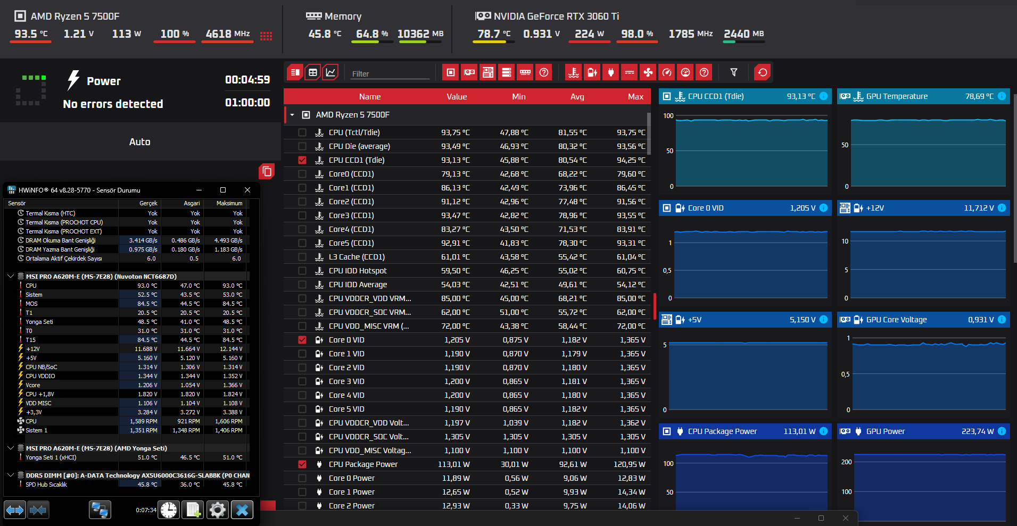Click the Core 0 VID graph header

coord(745,208)
